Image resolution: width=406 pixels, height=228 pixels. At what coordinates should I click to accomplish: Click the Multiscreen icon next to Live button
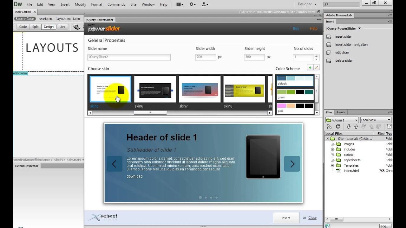[76, 27]
